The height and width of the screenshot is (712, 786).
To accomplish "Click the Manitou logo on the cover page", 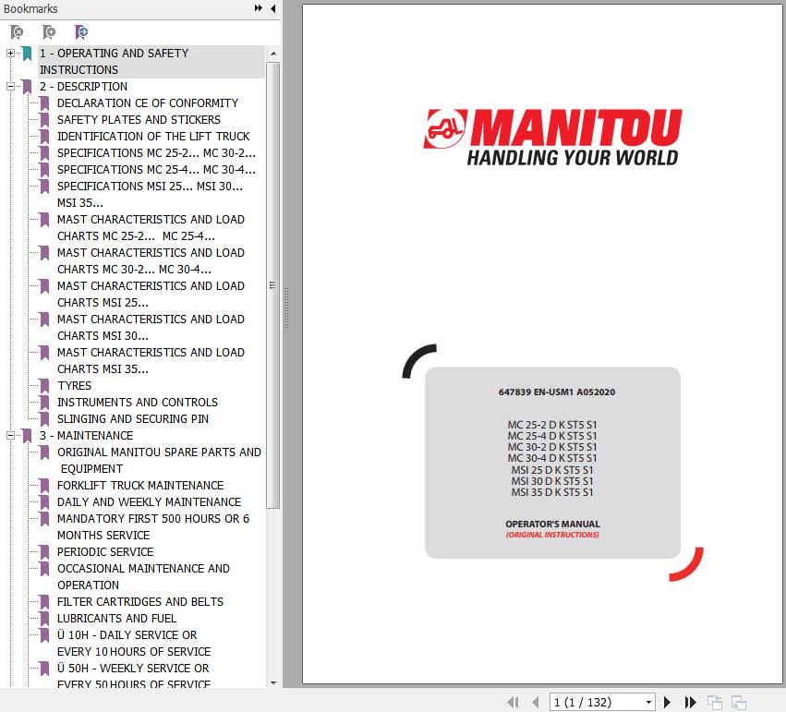I will pyautogui.click(x=553, y=138).
